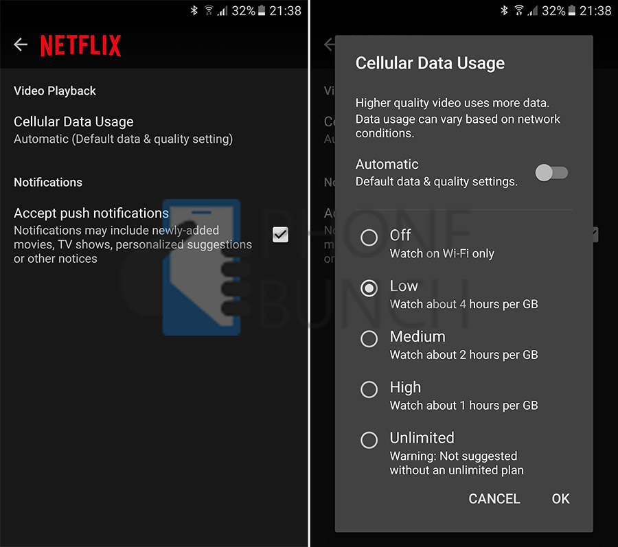Tap the dimmed back arrow behind the dialog
618x547 pixels.
click(x=330, y=45)
